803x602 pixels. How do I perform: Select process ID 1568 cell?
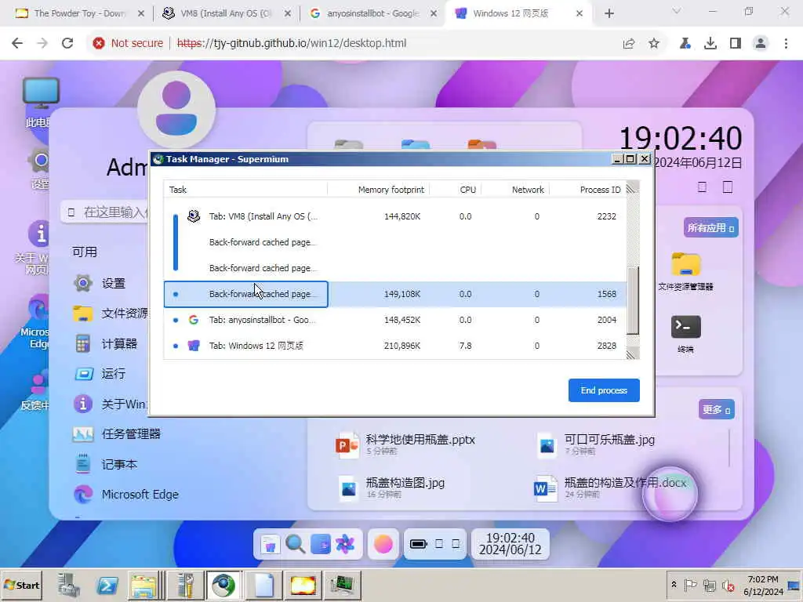point(606,295)
